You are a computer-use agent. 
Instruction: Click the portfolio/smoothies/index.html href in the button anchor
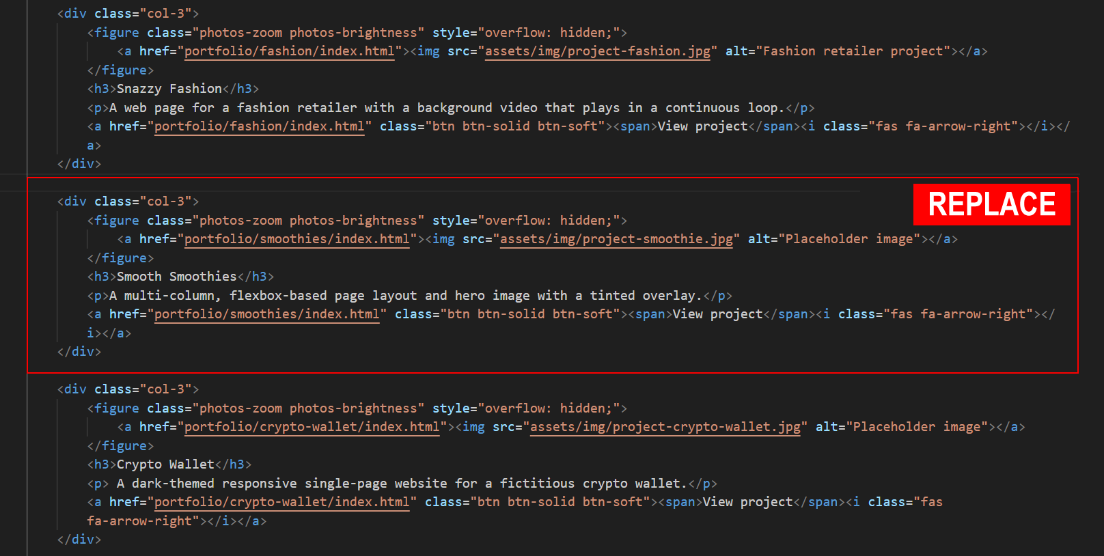coord(267,314)
